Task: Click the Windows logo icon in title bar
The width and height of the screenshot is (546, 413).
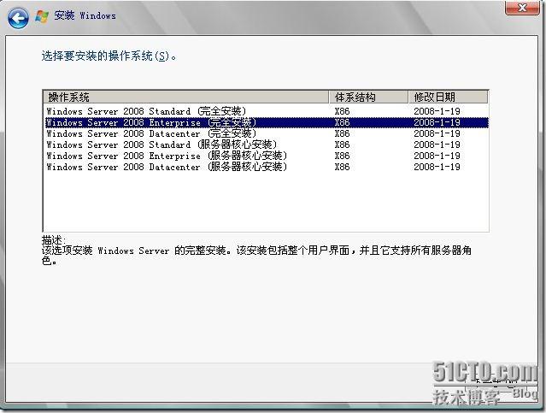Action: point(42,16)
